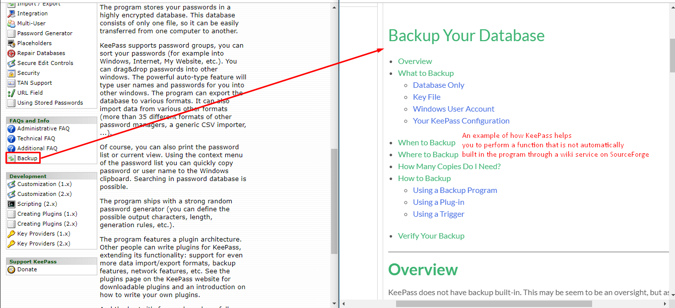This screenshot has height=308, width=675.
Task: Open the Scripting (2.x) link
Action: coord(37,204)
